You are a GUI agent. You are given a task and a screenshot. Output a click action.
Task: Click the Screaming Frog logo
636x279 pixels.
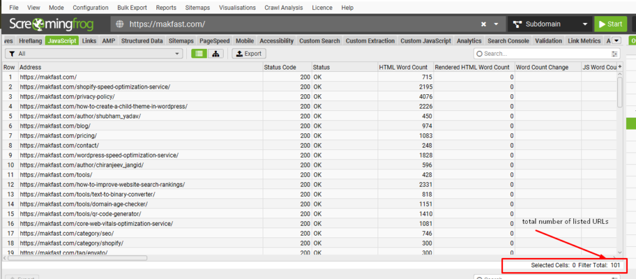51,24
